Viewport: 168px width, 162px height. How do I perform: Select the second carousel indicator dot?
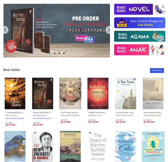coord(55,53)
